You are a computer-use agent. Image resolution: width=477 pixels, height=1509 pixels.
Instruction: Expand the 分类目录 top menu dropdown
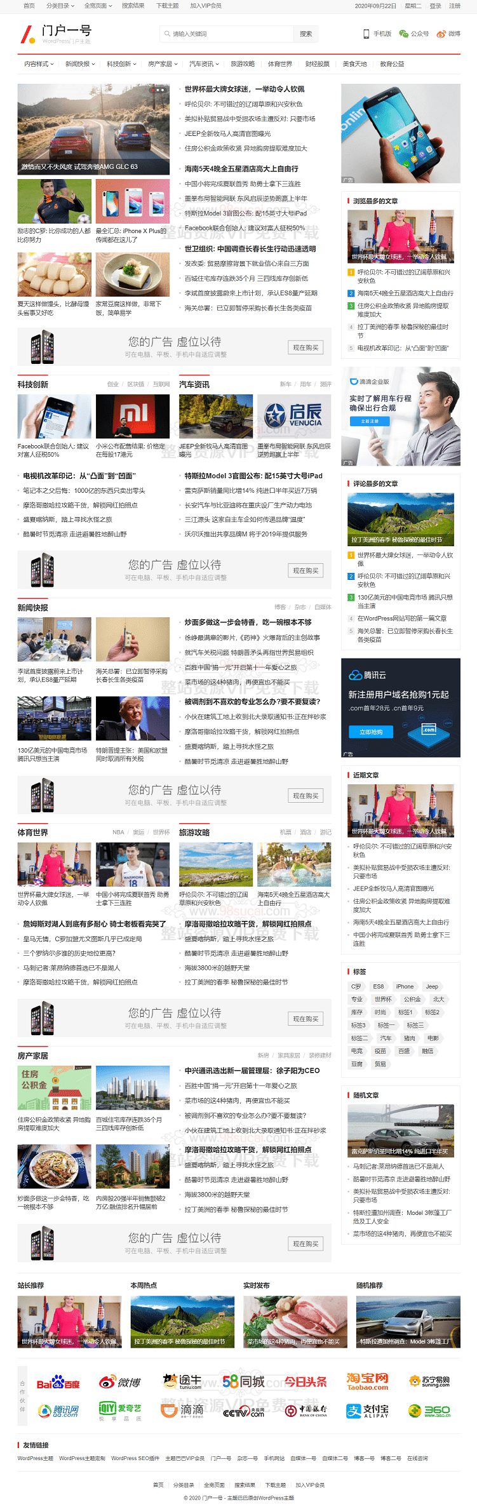pos(60,6)
